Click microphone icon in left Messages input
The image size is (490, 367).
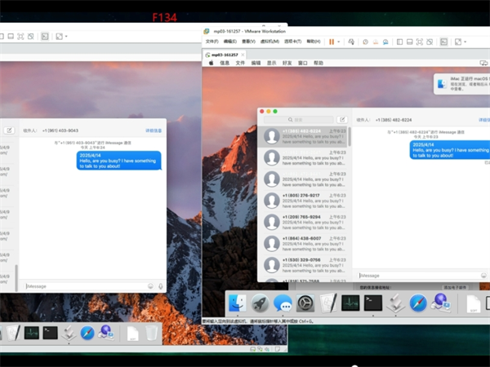pos(160,285)
